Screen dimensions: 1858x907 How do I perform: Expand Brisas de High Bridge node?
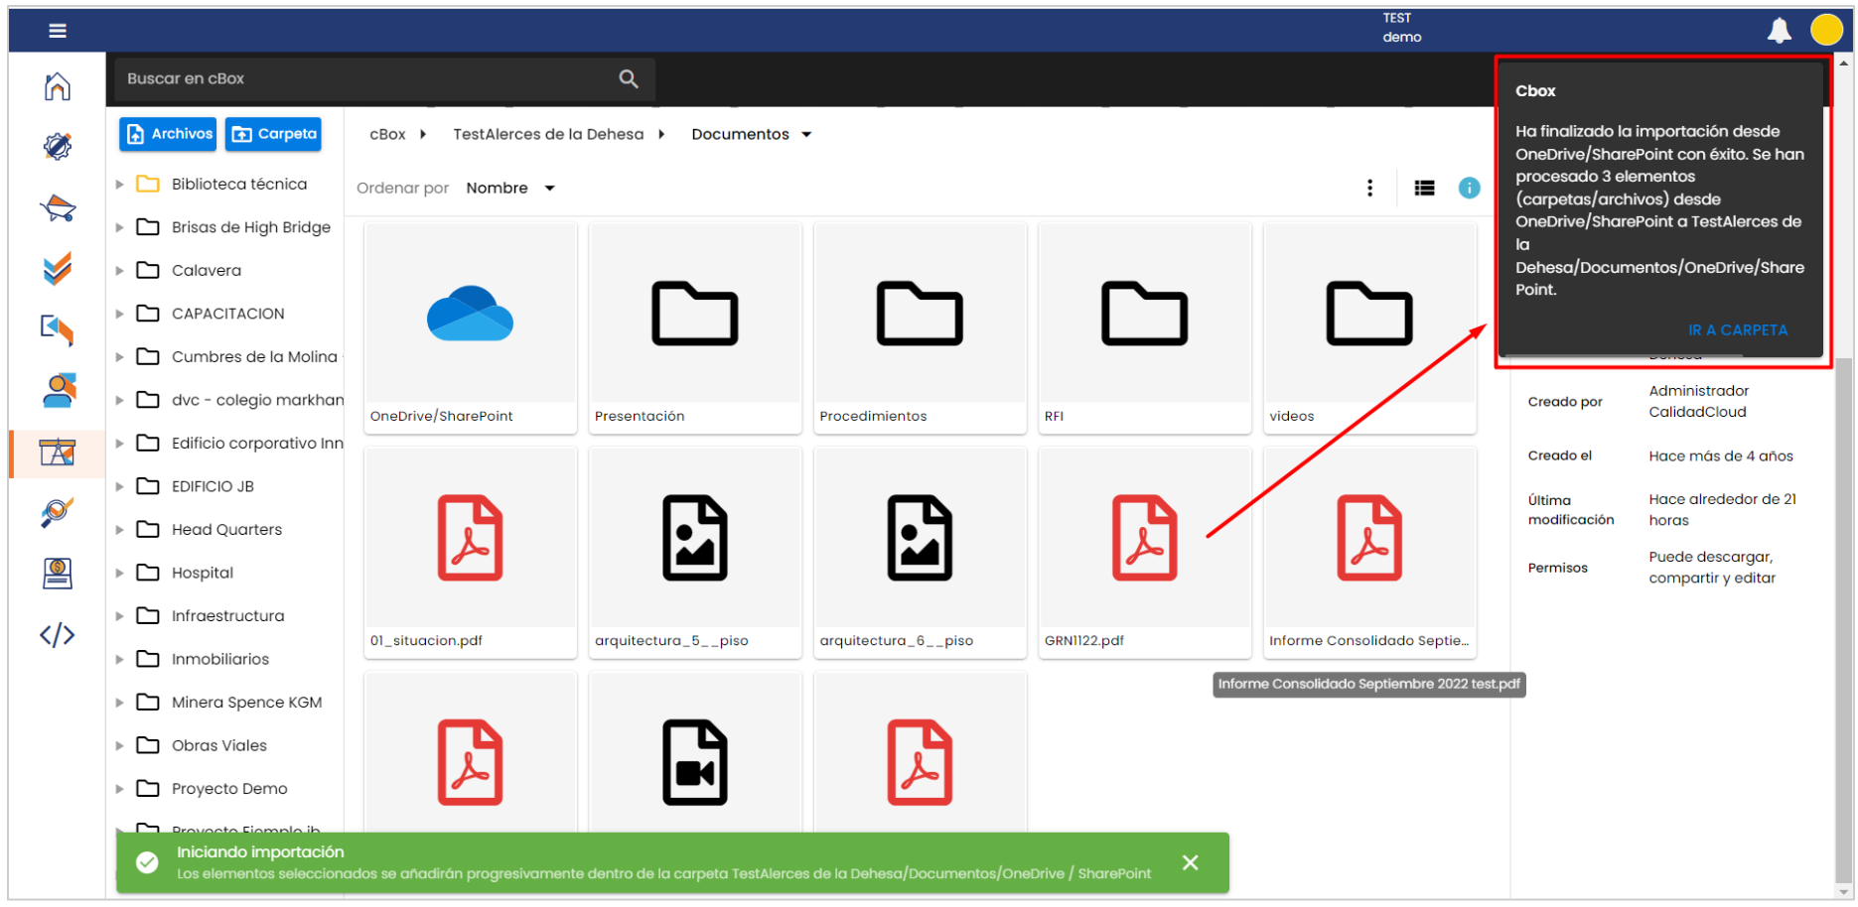click(x=119, y=227)
